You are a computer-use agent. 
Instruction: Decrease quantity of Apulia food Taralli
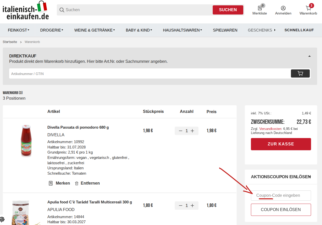[x=181, y=205]
